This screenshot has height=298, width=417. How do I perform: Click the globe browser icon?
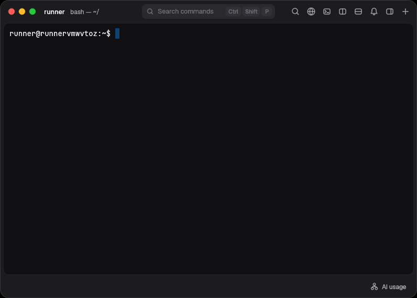click(311, 12)
